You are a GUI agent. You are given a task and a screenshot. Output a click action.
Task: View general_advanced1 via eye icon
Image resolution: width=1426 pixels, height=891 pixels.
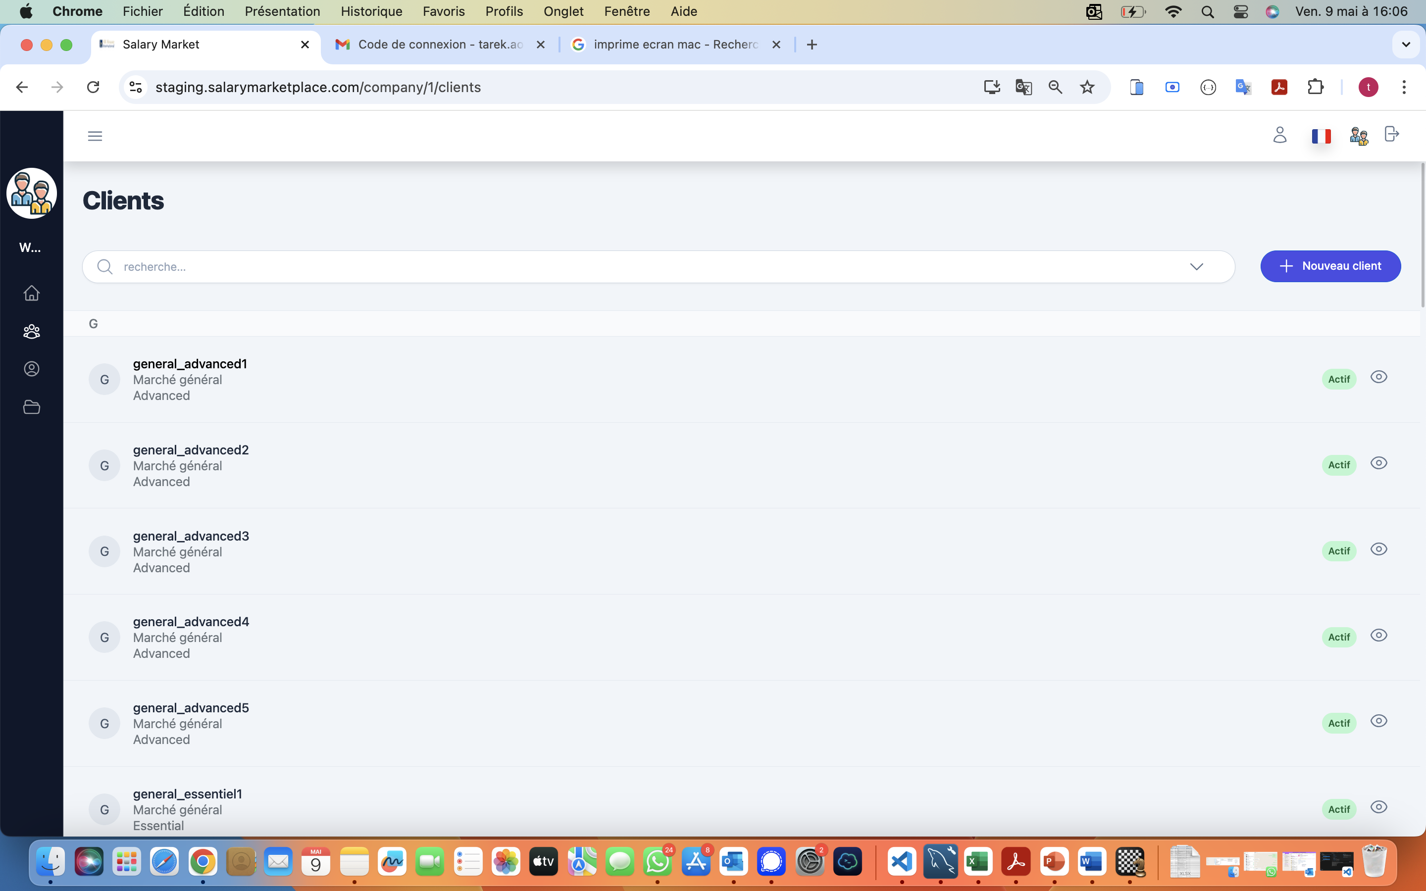pyautogui.click(x=1378, y=377)
